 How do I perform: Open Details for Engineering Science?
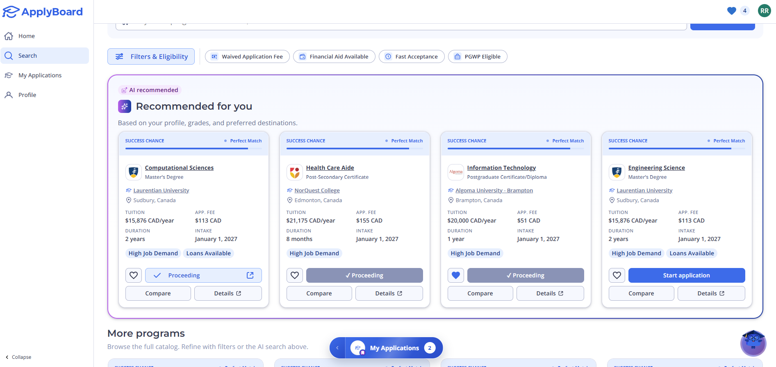[711, 293]
